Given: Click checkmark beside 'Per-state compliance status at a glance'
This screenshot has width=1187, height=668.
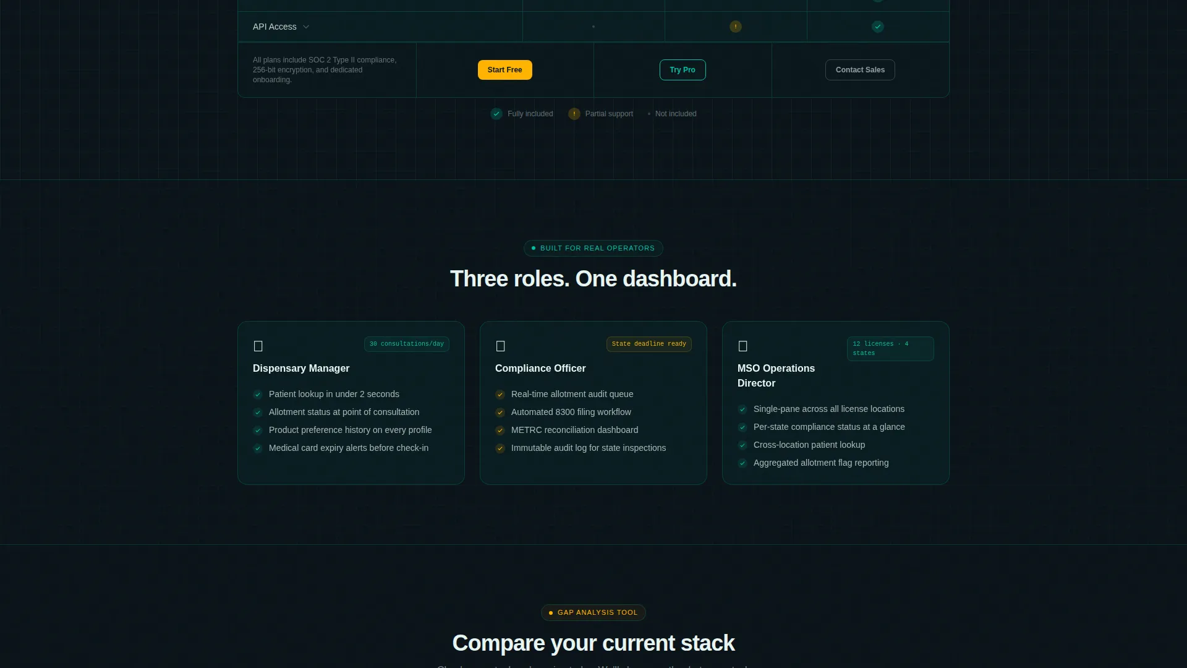Looking at the screenshot, I should click(x=742, y=427).
